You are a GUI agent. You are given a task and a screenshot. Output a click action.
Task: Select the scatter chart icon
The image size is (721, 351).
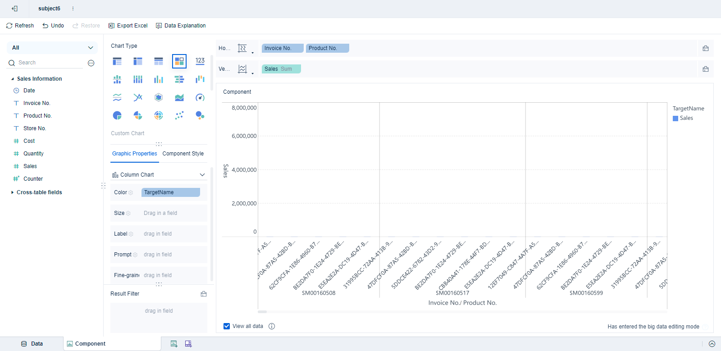(x=179, y=115)
